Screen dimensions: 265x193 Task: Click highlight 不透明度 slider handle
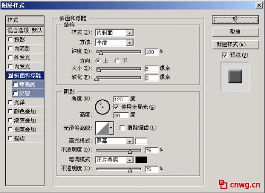(130, 151)
